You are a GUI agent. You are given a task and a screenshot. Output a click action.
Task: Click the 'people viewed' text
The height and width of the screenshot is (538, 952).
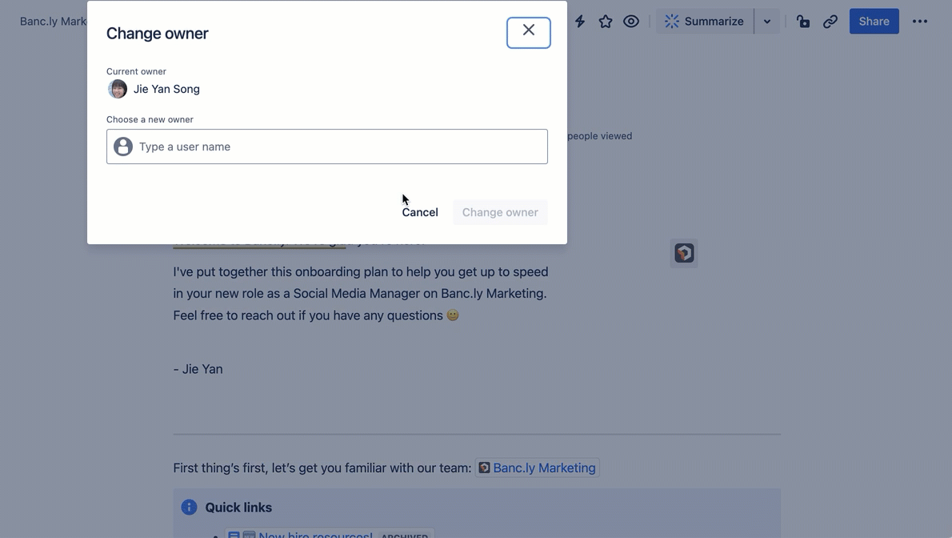(x=599, y=136)
